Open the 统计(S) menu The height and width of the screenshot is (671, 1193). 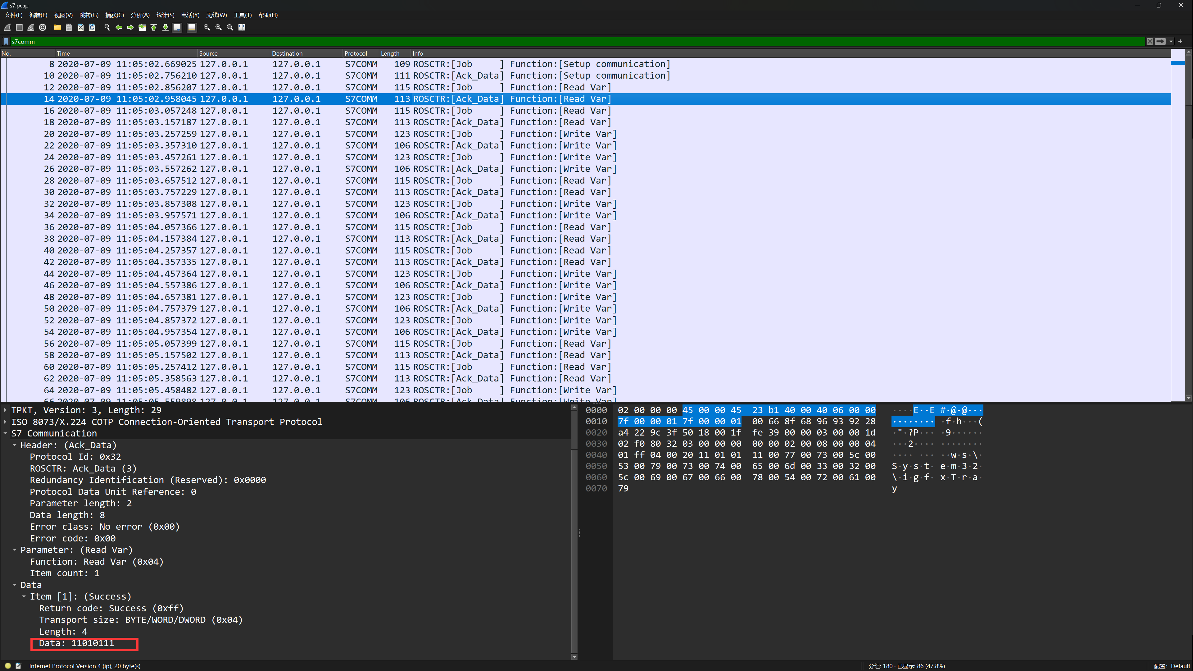tap(165, 15)
